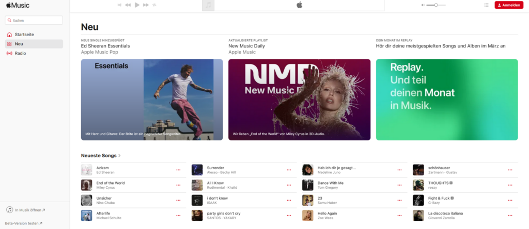This screenshot has width=529, height=229.
Task: Click the End of the World cover art
Action: 86,185
